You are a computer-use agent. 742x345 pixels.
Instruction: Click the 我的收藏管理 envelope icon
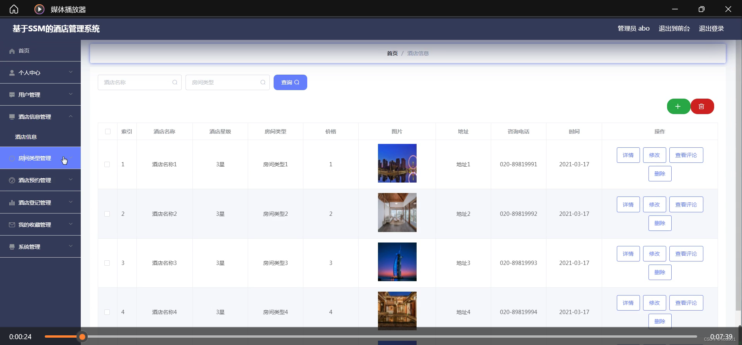tap(12, 225)
